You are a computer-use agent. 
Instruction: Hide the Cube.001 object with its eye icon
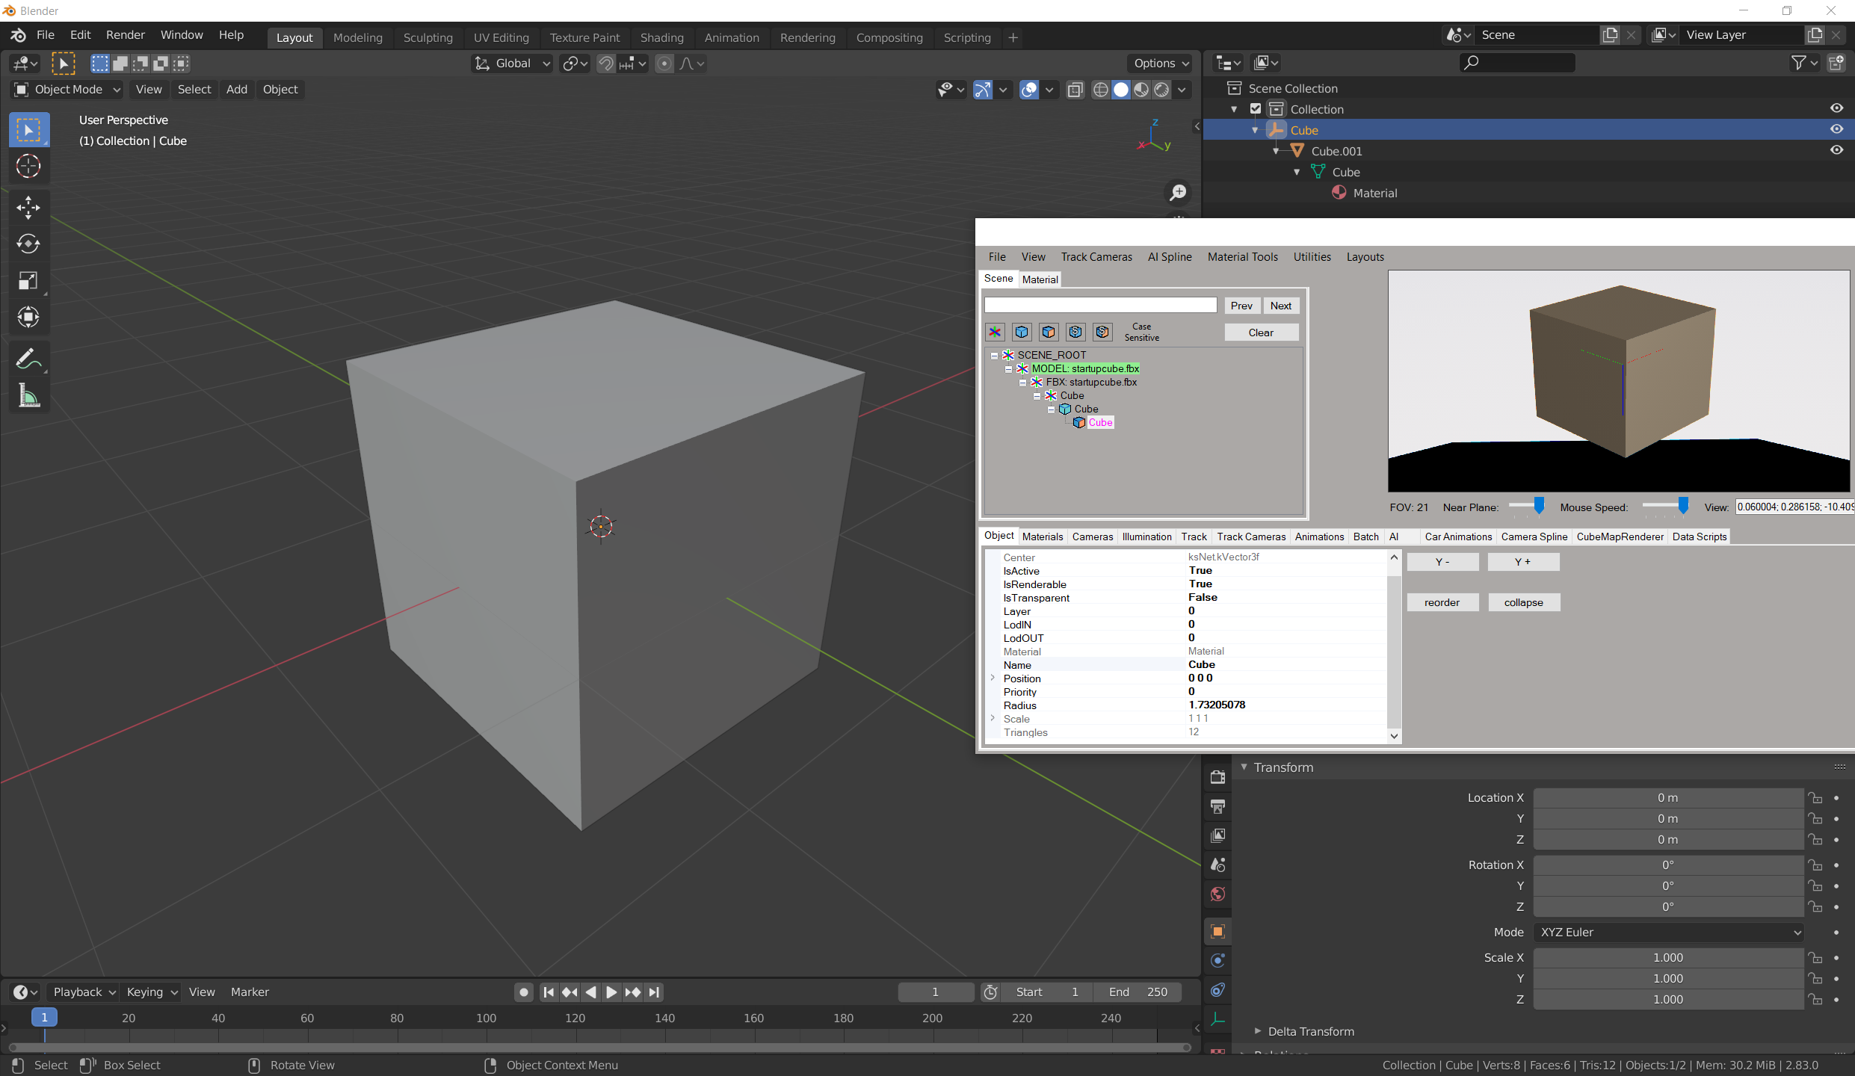[x=1837, y=149]
